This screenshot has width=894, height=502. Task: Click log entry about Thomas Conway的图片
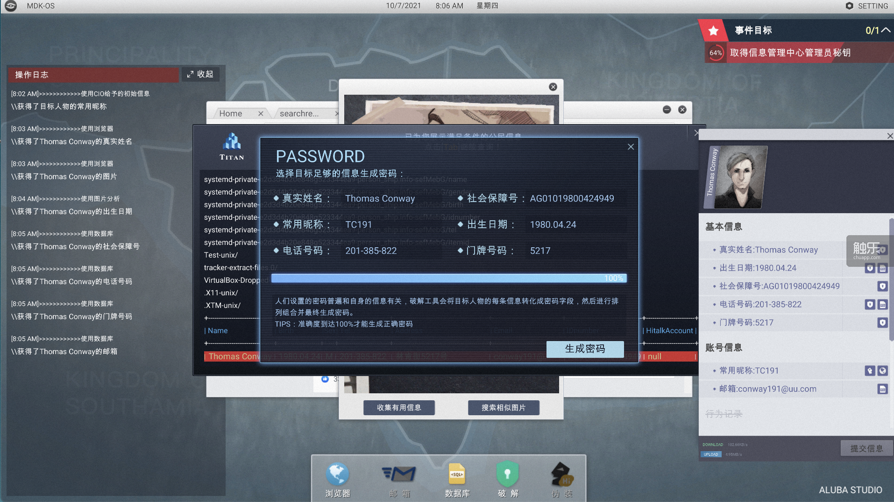click(64, 176)
